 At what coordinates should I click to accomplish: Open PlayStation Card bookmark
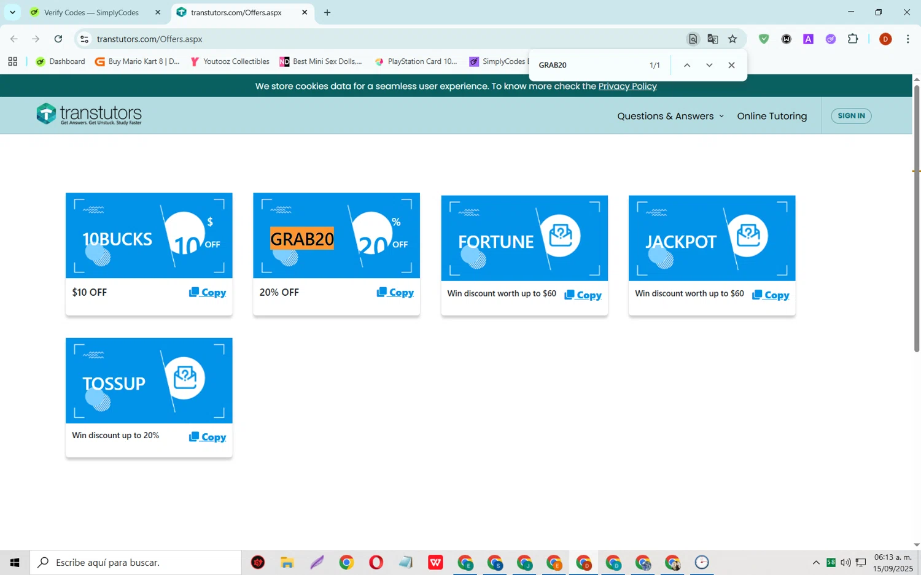416,61
